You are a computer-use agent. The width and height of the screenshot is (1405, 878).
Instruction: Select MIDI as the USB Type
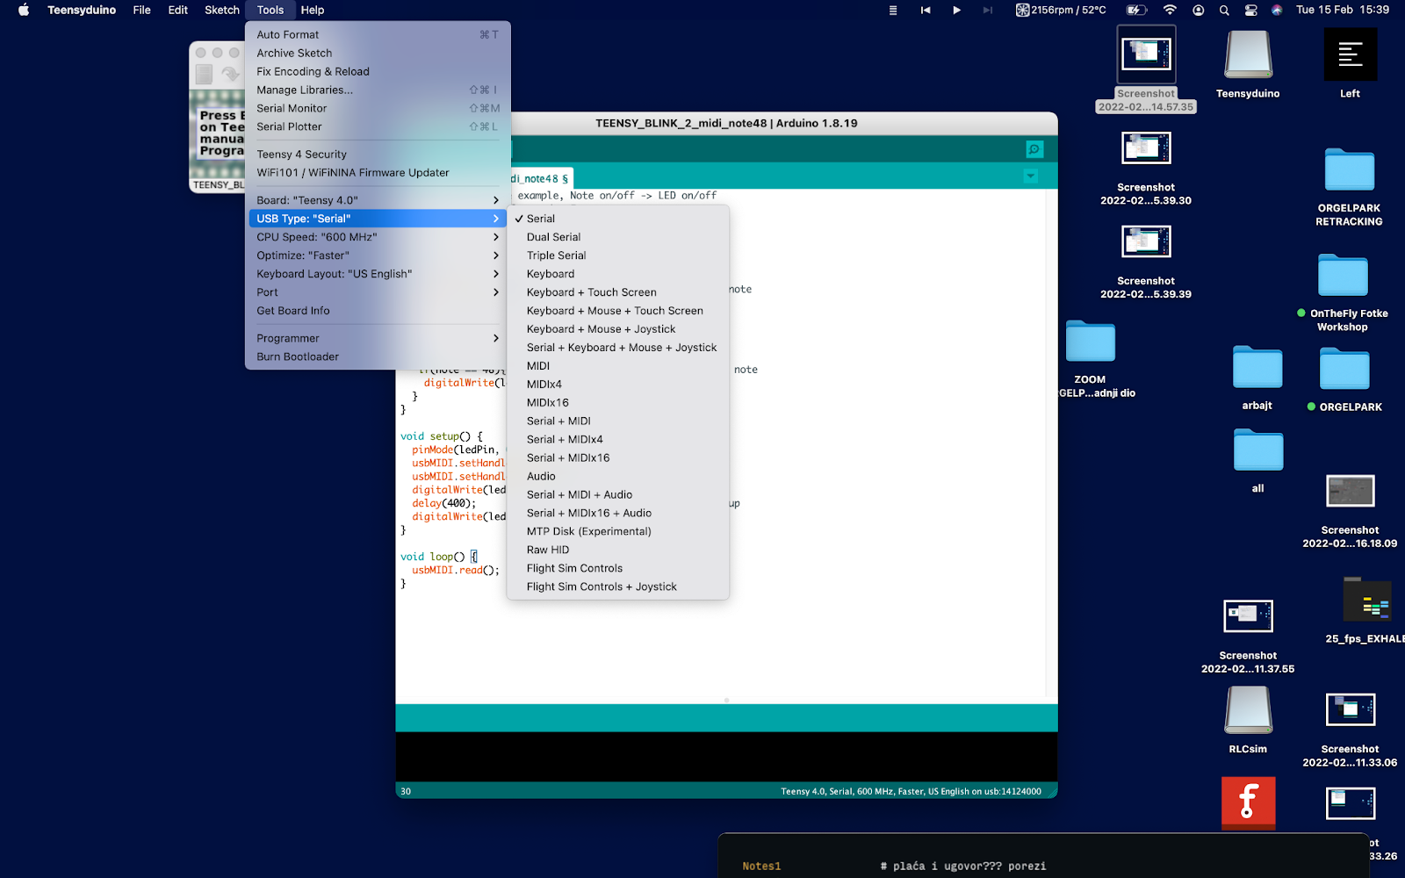point(538,365)
